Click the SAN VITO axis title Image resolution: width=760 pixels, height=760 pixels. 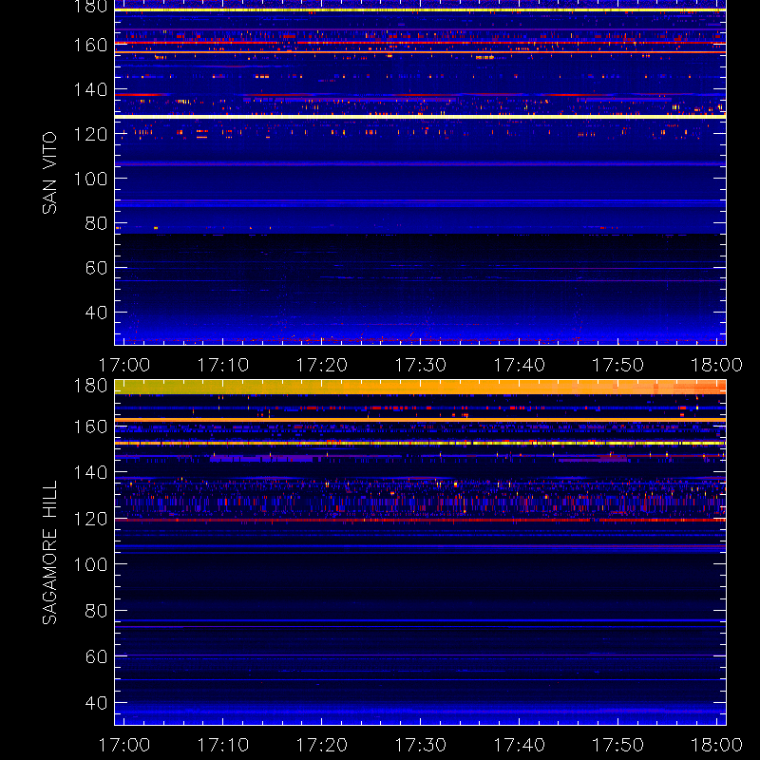point(49,173)
